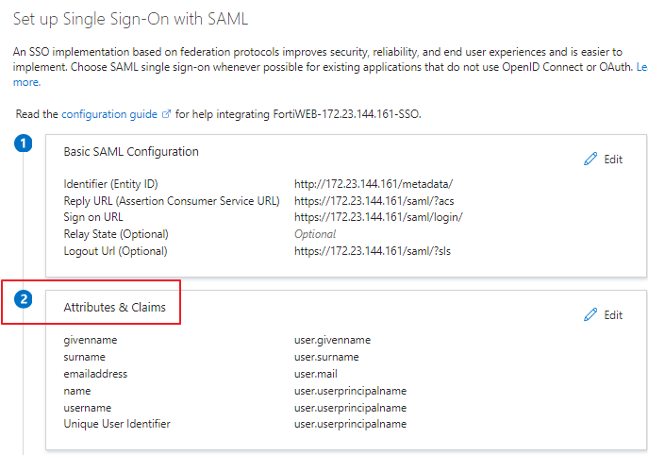
Task: Click the step 1 number badge
Action: [25, 143]
